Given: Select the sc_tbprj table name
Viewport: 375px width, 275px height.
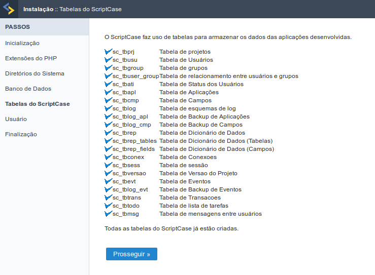Looking at the screenshot, I should pos(123,52).
